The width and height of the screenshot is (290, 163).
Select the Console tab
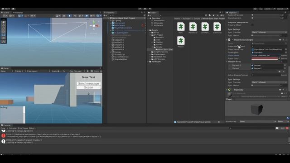tap(6, 125)
